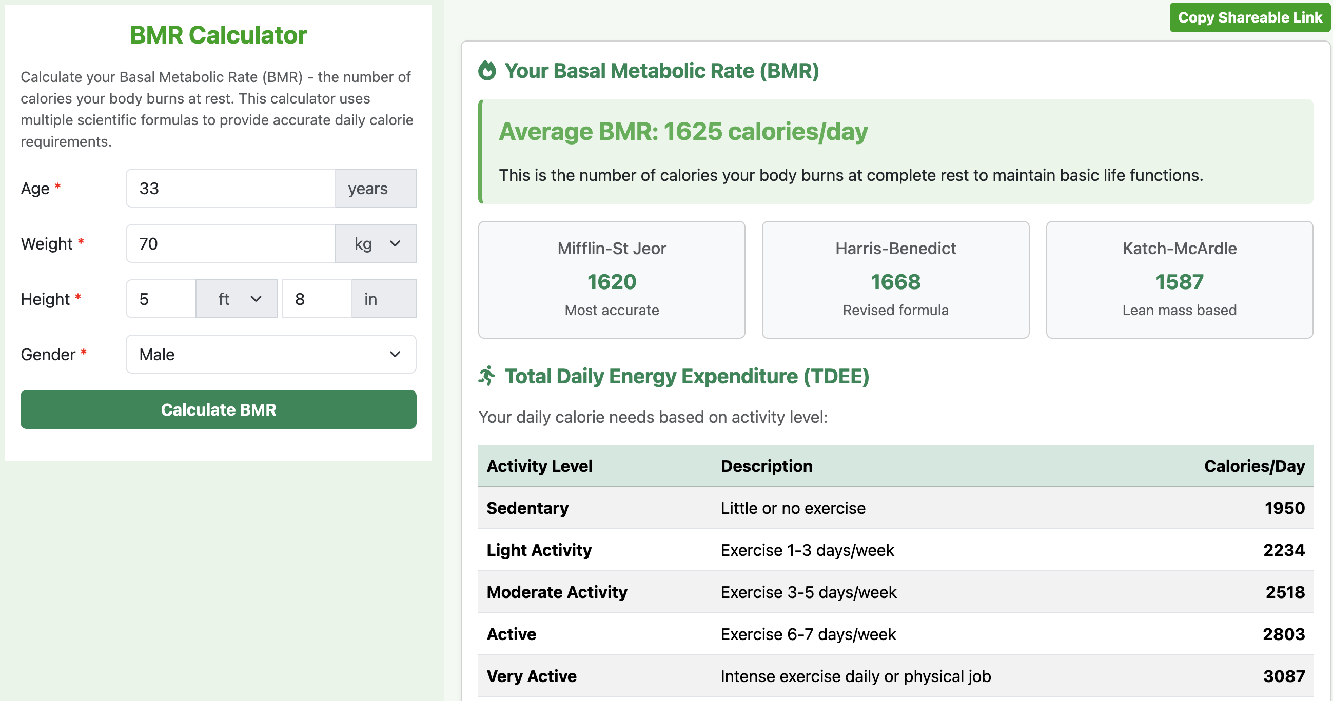Select the Katch-McArdle result card

(x=1179, y=280)
